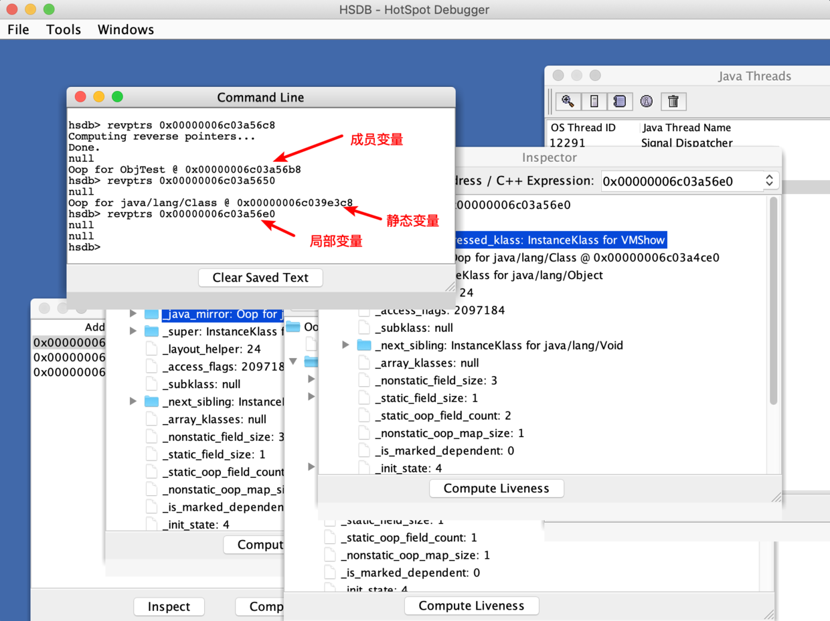
Task: Open the Inspector address combo box dropdown
Action: point(769,181)
